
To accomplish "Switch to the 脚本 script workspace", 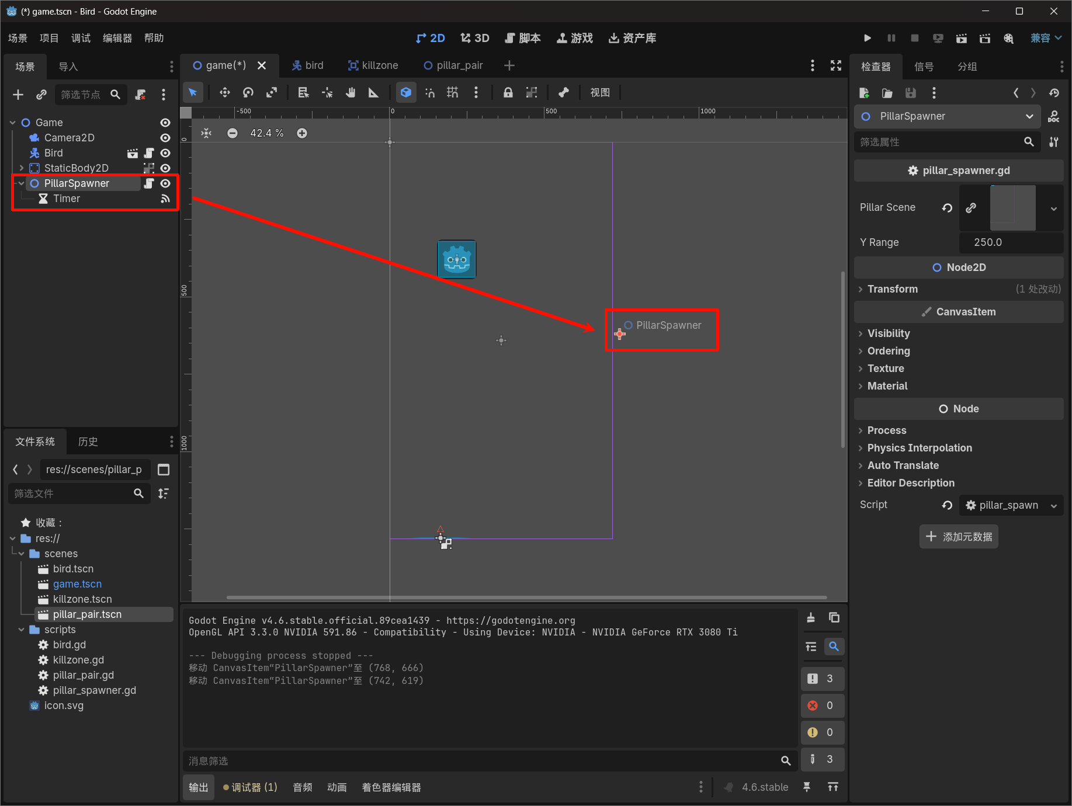I will coord(523,38).
